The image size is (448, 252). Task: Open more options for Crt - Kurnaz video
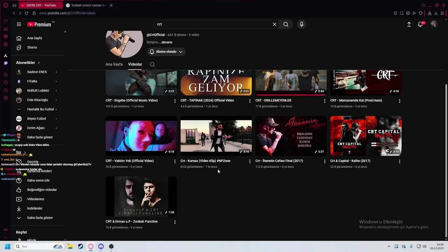click(x=250, y=161)
